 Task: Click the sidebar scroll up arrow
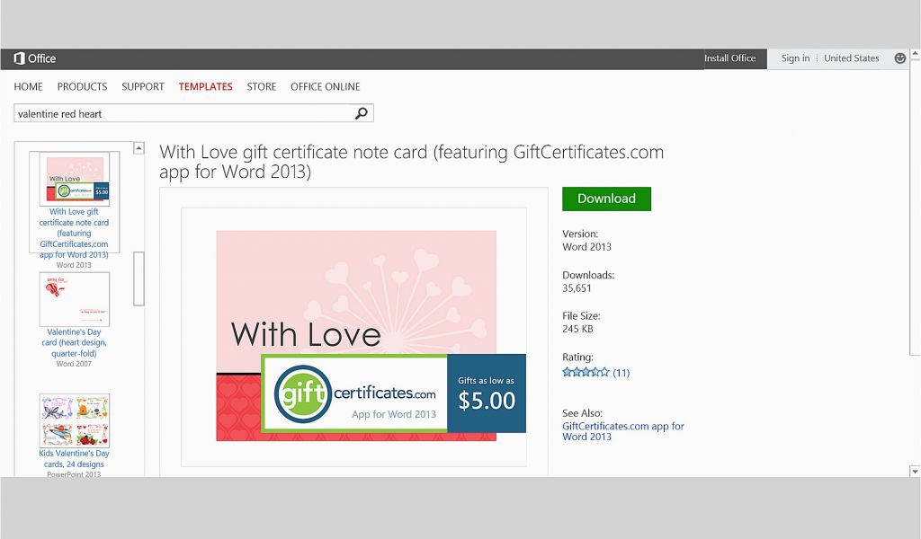(139, 148)
